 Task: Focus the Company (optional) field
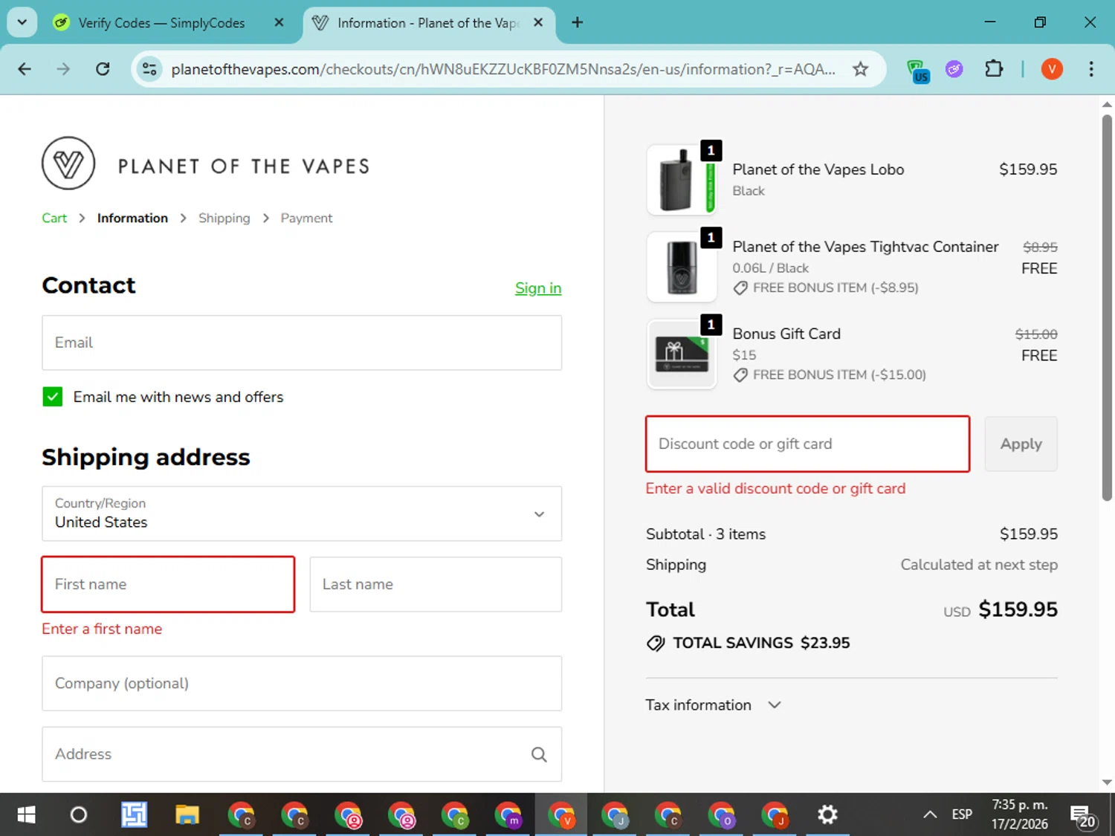302,683
